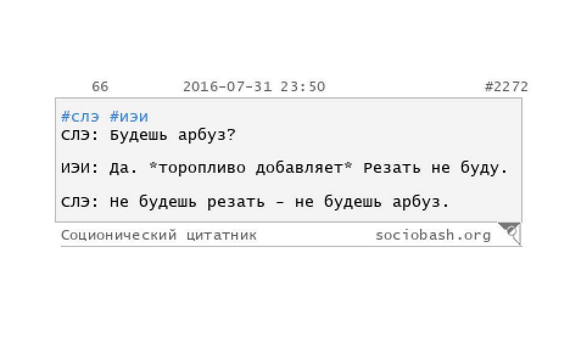
Task: Click the folded page-corner icon
Action: click(x=510, y=234)
